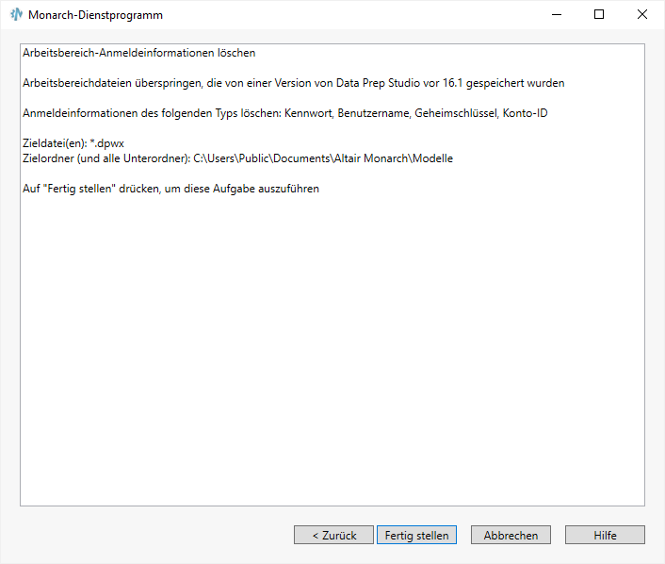Open help with the Hilfe button
Image resolution: width=665 pixels, height=564 pixels.
[x=605, y=535]
